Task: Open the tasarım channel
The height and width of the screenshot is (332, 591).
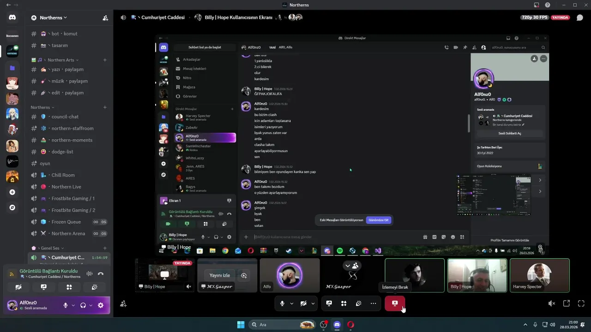Action: (69, 45)
